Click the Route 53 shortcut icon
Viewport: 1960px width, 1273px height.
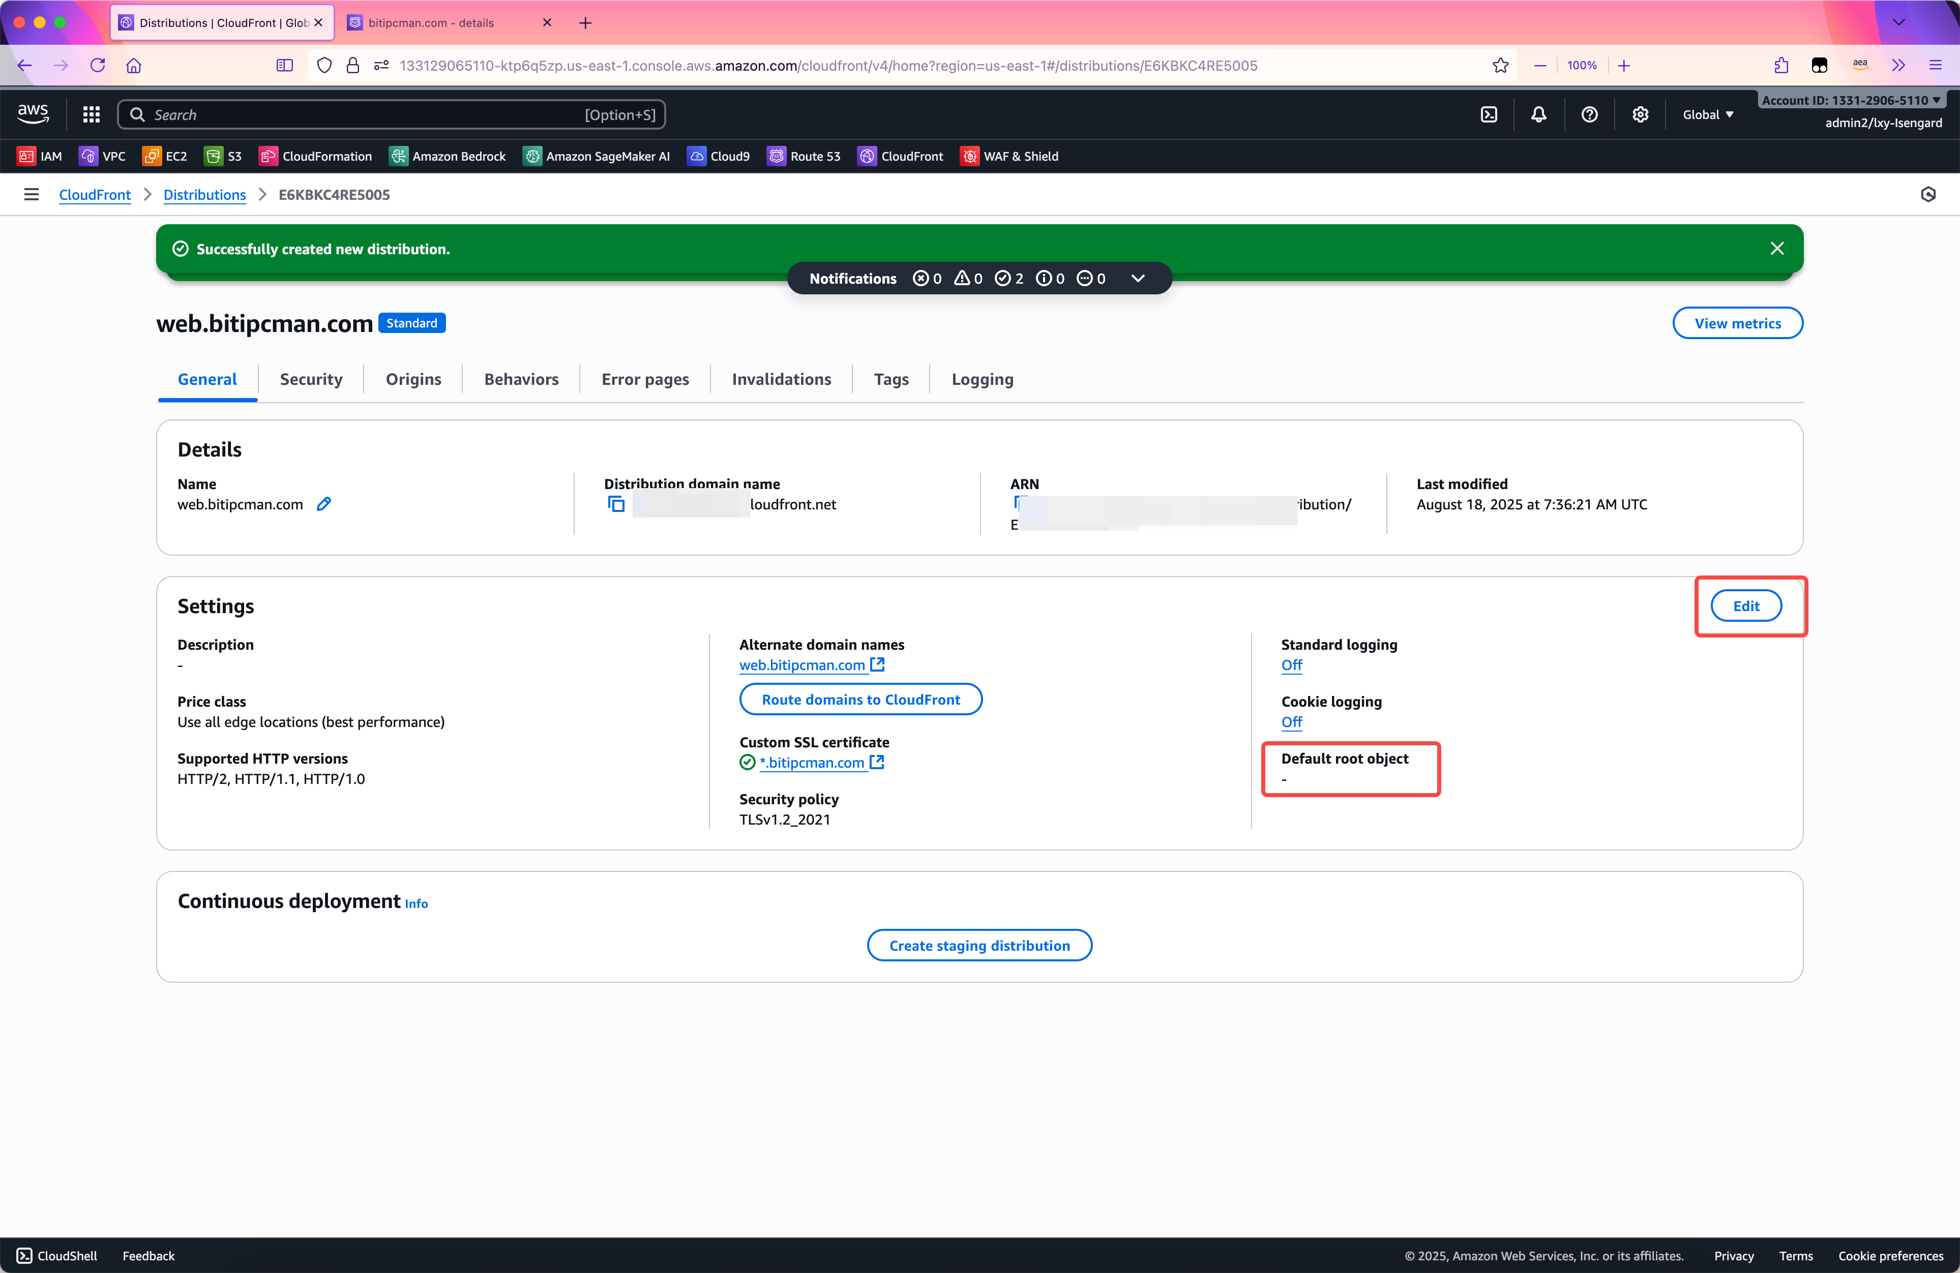(777, 156)
